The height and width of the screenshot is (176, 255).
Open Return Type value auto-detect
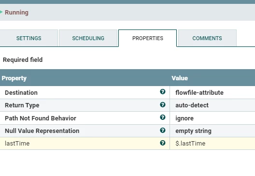pos(212,105)
